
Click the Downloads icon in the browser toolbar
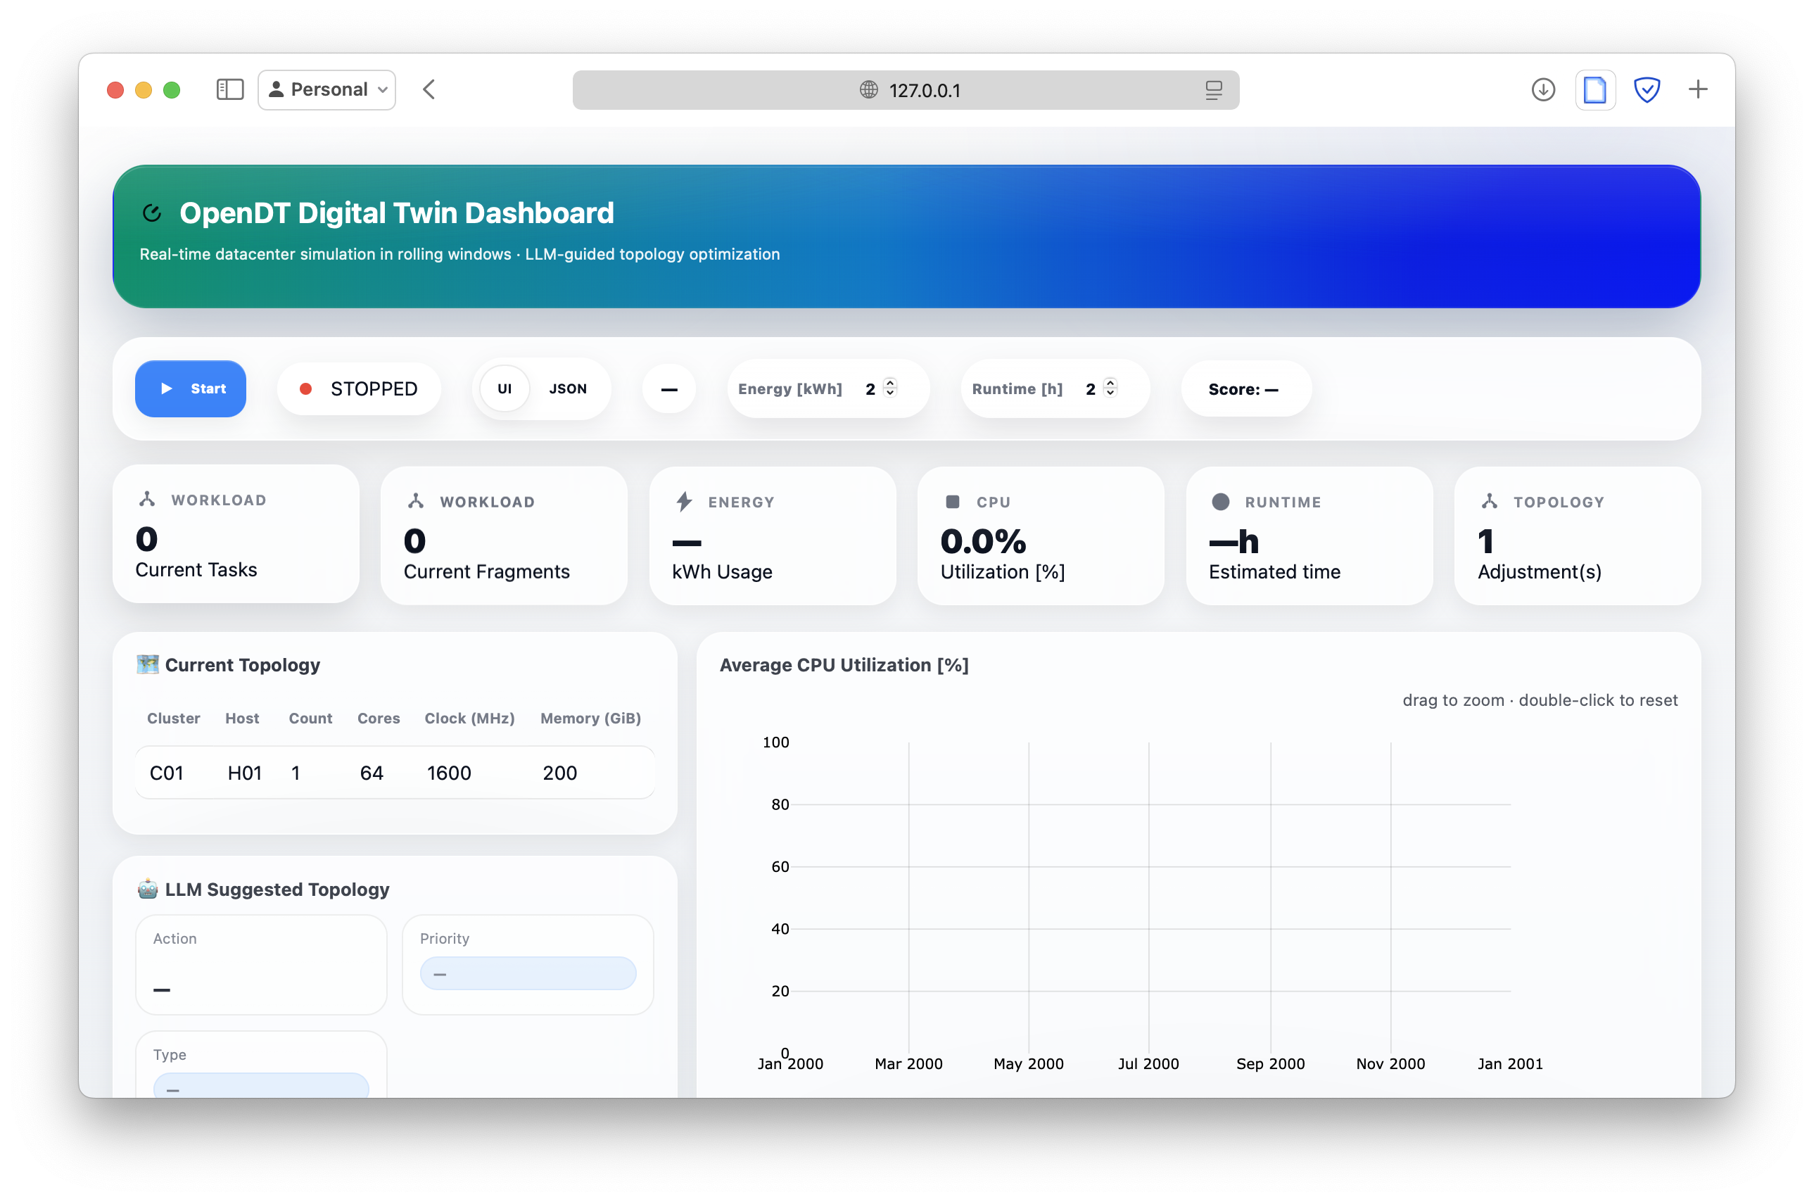(x=1542, y=89)
